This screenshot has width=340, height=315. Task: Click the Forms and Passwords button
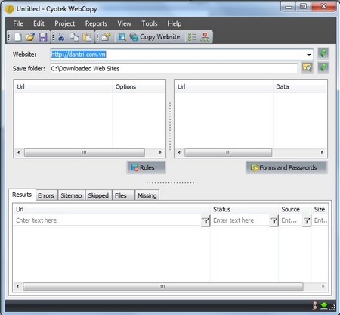click(x=286, y=167)
